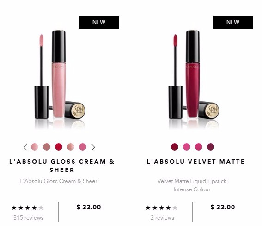The image size is (262, 226).
Task: Open the L'Absolu Gloss Cream & Sheer title
Action: [x=62, y=165]
